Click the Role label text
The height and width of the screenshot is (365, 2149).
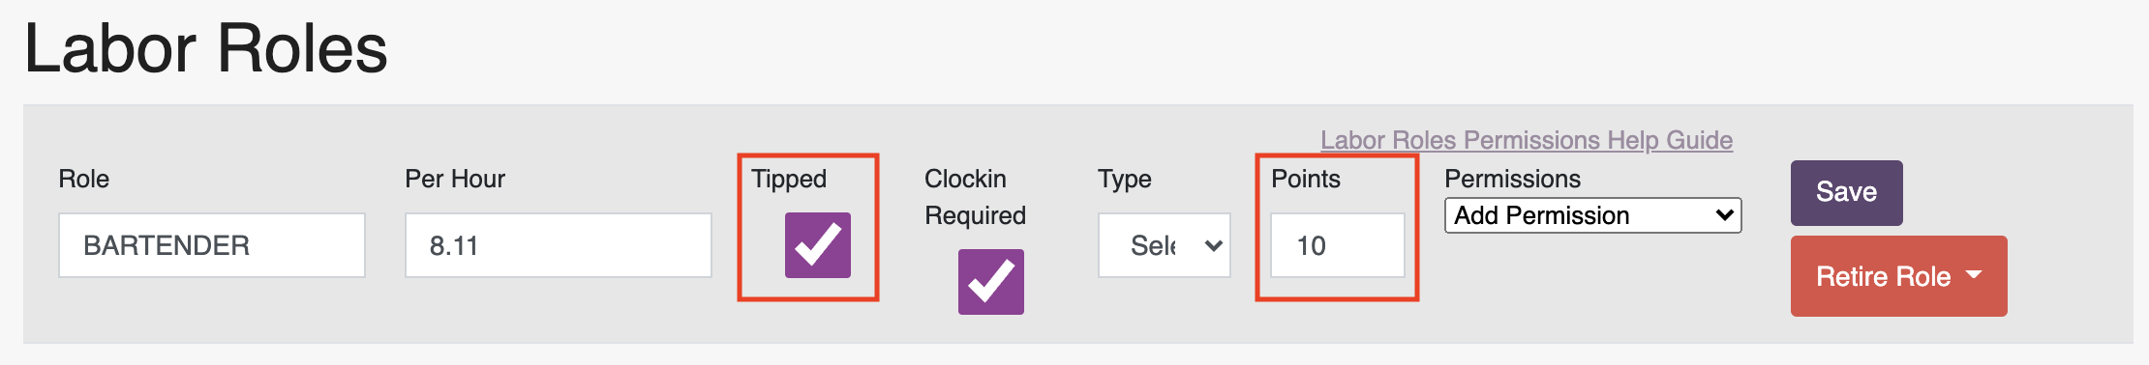pyautogui.click(x=84, y=179)
